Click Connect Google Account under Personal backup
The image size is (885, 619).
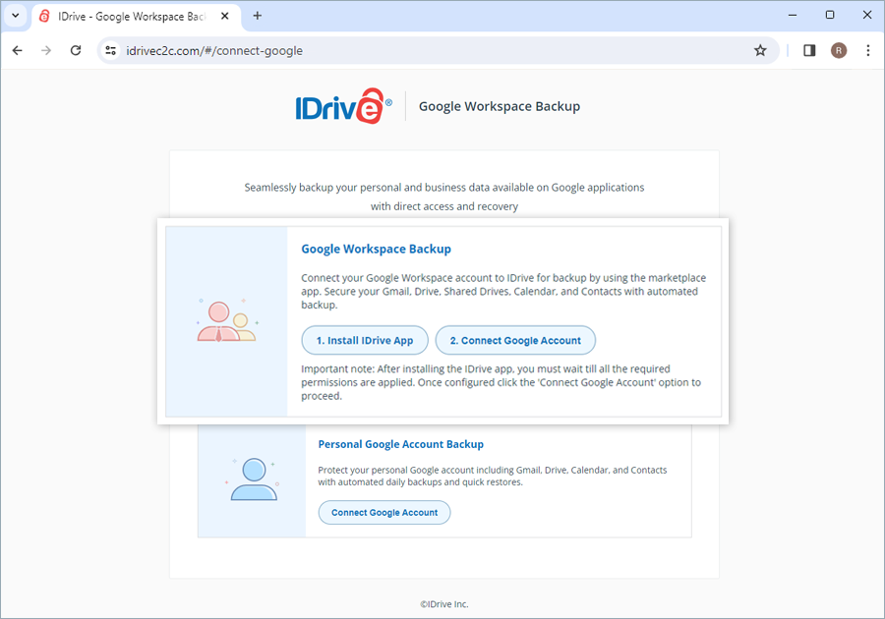tap(384, 513)
